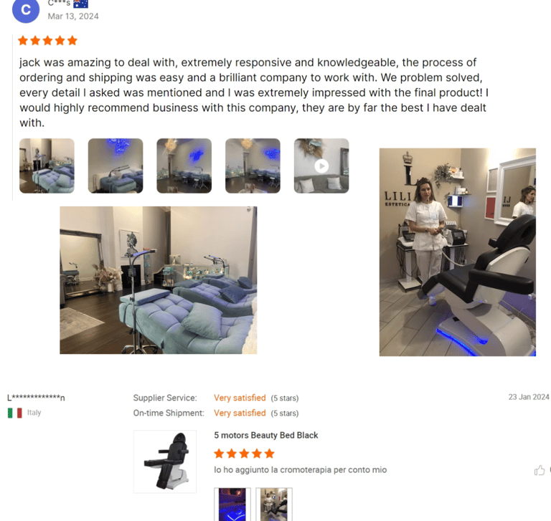Open the first review photo thumbnail of teal beds
This screenshot has height=521, width=551.
[x=47, y=166]
